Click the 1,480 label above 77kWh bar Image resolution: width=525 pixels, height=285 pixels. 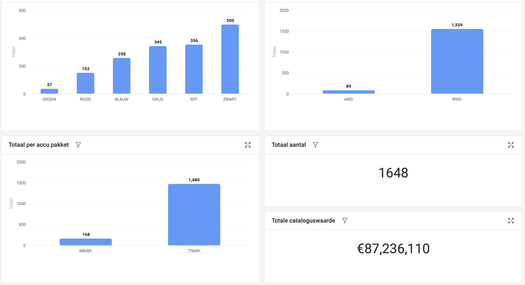coord(194,180)
